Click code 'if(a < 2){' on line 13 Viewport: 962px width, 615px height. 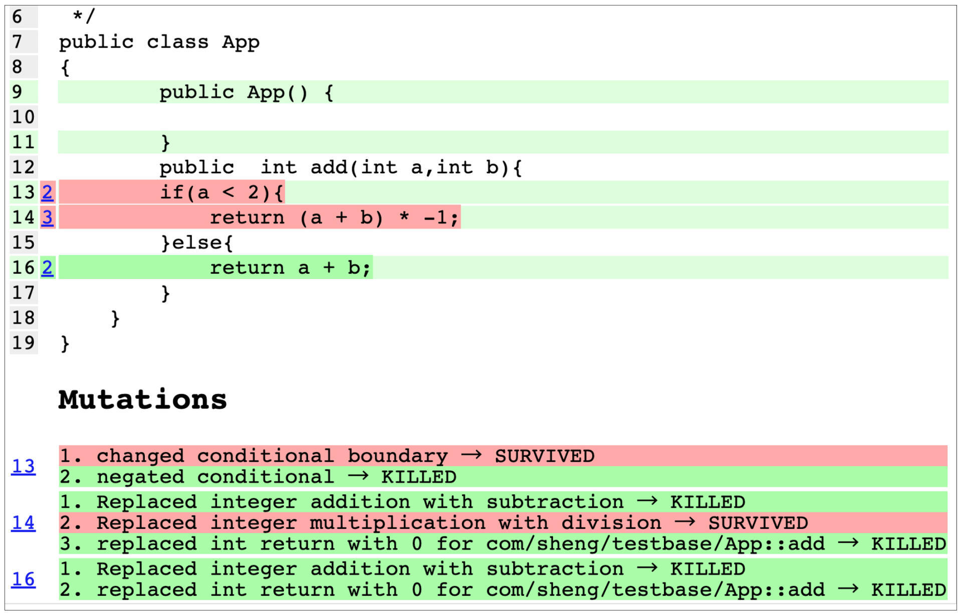pyautogui.click(x=222, y=192)
